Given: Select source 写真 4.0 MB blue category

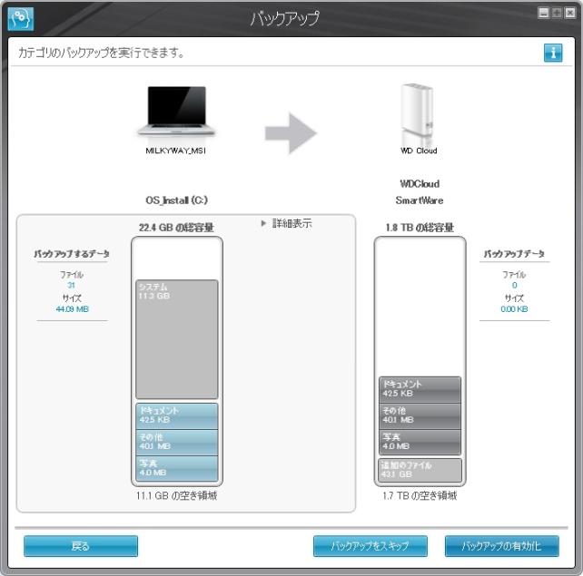Looking at the screenshot, I should (176, 469).
